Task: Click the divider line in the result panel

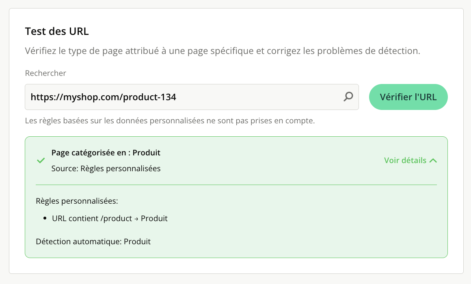Action: click(x=236, y=185)
